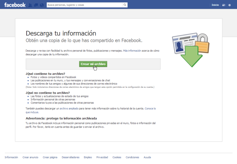Click the 'Descarga tu información' heading
The width and height of the screenshot is (237, 164).
coord(61,34)
